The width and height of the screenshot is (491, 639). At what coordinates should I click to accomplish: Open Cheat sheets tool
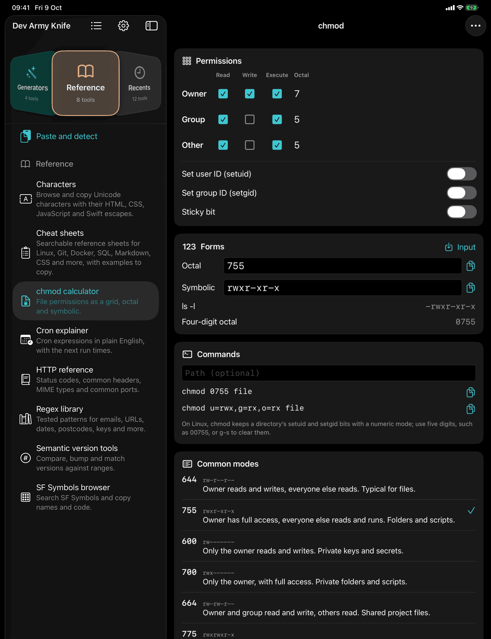pos(86,252)
